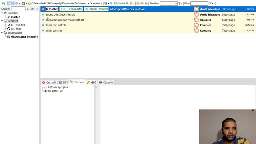
Task: Click the gray round settings icon
Action: tap(146, 4)
